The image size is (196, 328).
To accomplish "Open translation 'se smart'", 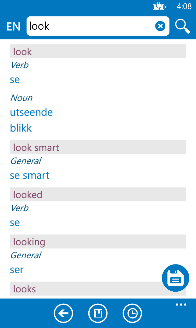I will click(x=30, y=175).
